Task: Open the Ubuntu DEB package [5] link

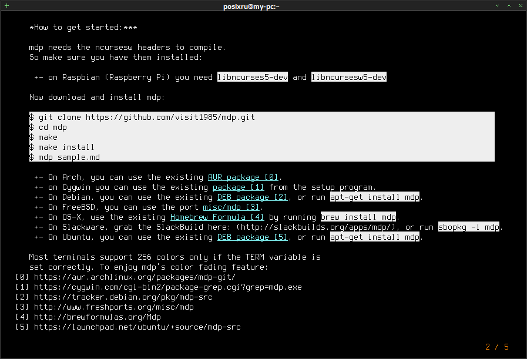Action: tap(253, 237)
